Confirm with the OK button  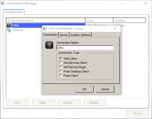(85, 89)
